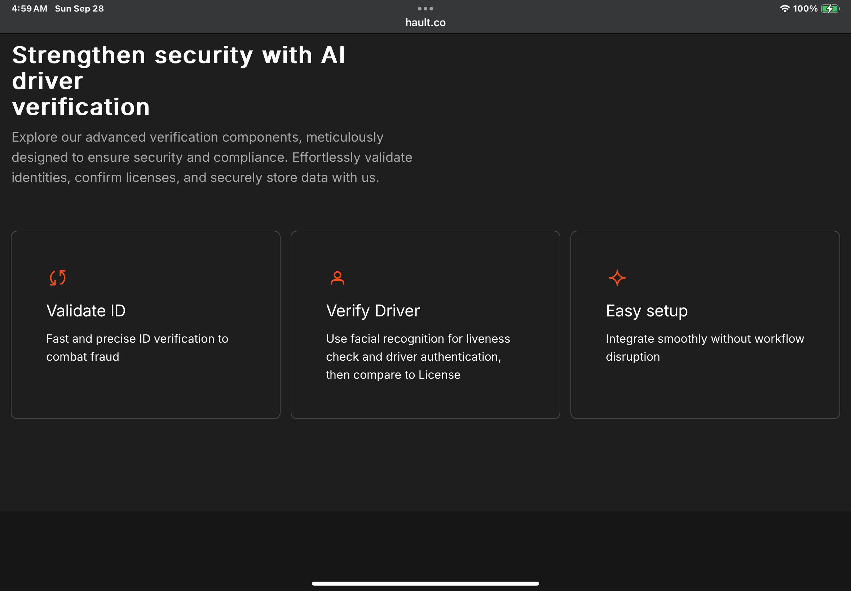Click the 'Explore our advanced verification components' paragraph
The image size is (851, 591).
212,157
